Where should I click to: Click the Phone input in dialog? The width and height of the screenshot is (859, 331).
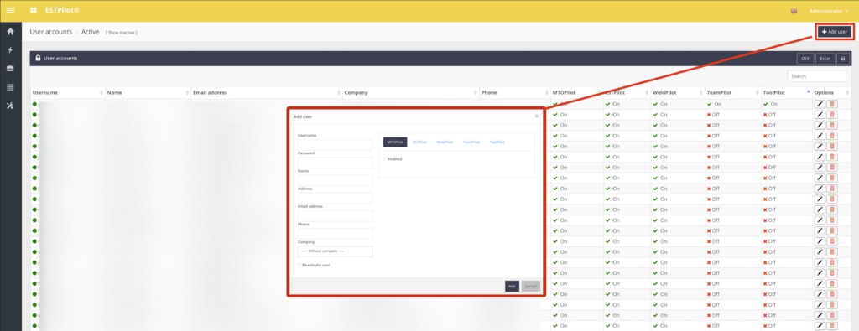(x=336, y=234)
